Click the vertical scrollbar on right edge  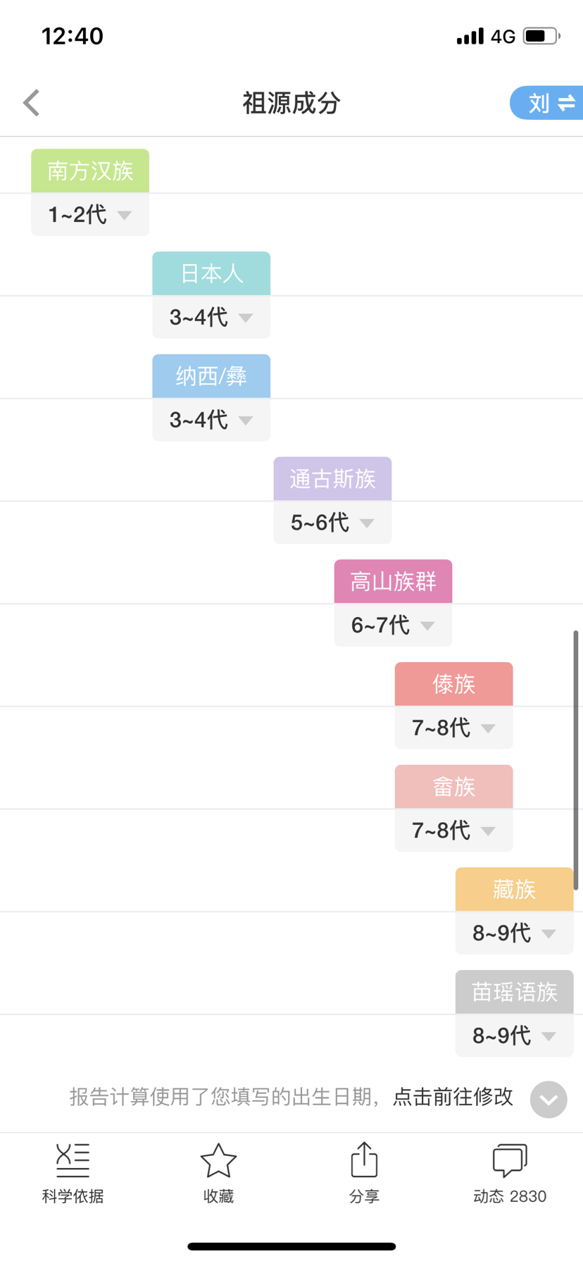pos(576,760)
